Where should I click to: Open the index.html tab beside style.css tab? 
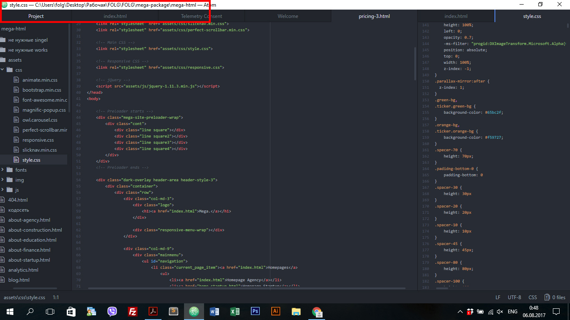456,16
